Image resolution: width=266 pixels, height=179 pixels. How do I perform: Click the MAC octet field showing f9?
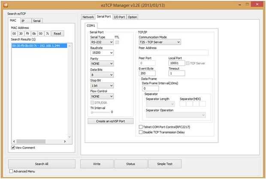click(27, 33)
